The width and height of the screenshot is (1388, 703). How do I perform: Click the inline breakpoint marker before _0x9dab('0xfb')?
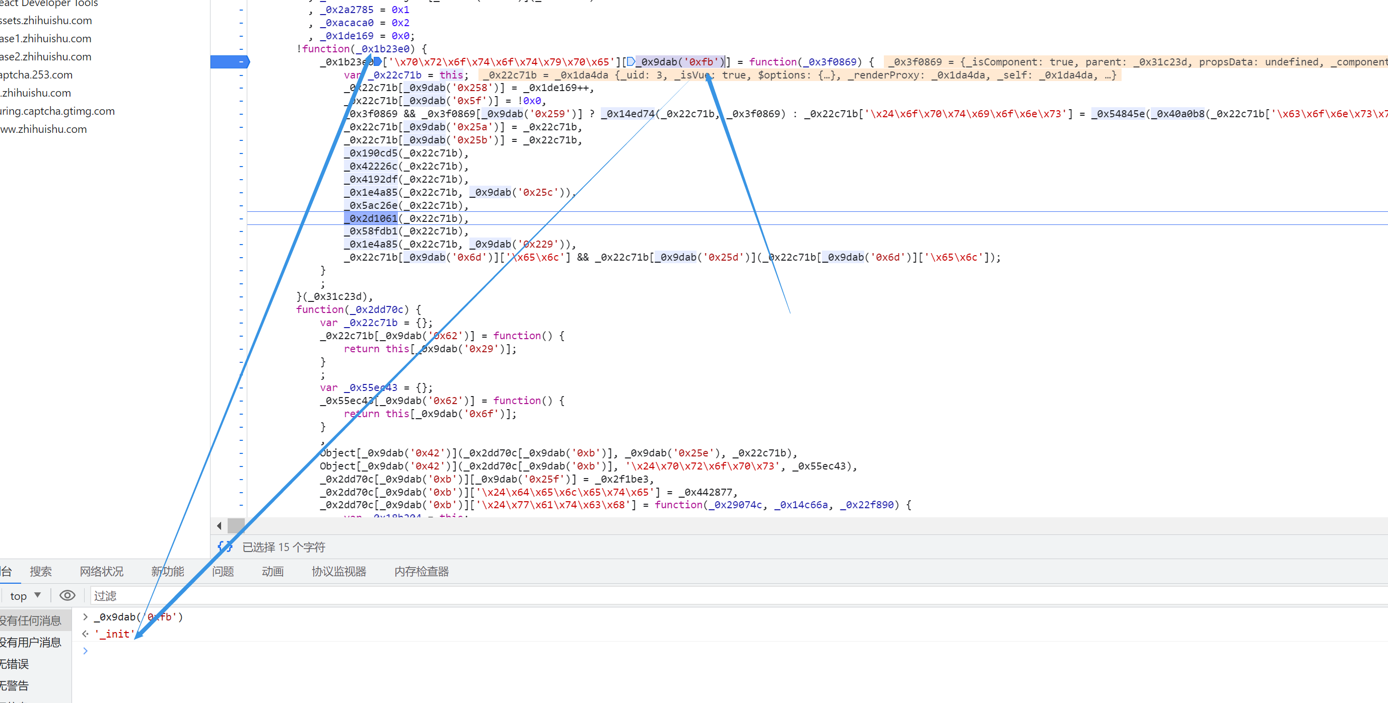click(631, 62)
